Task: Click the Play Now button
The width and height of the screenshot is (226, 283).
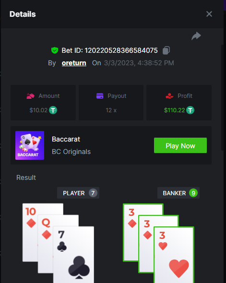Action: point(180,145)
